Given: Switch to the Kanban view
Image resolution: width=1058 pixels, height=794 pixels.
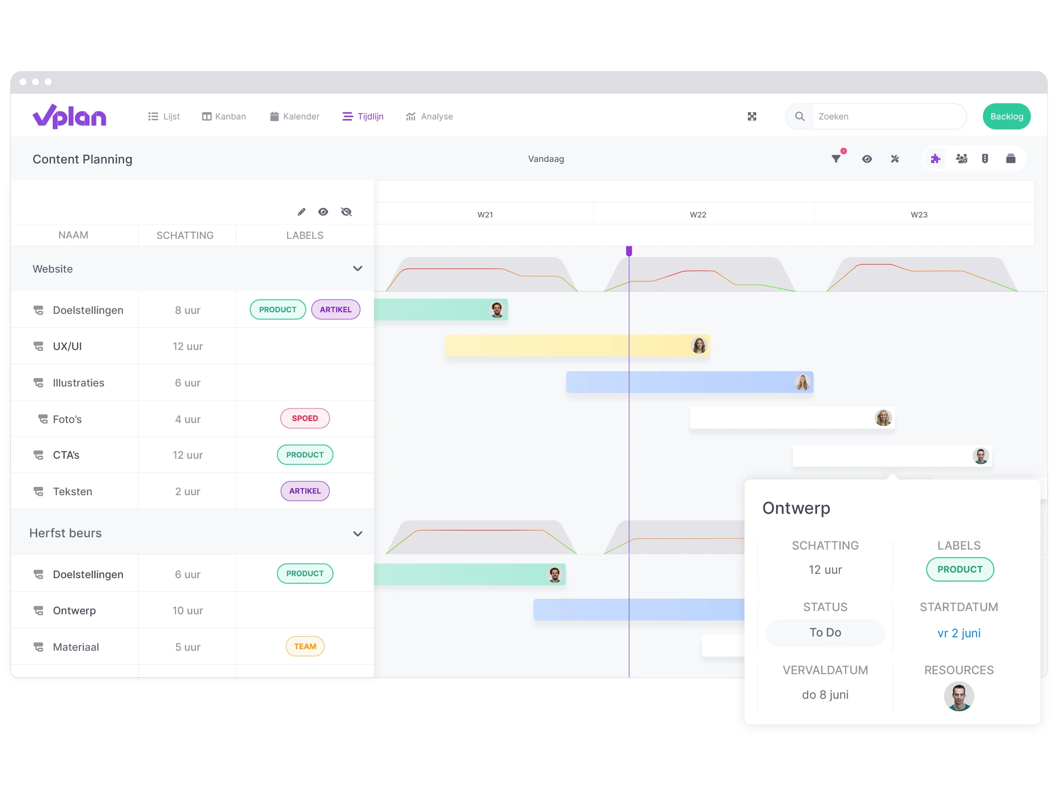Looking at the screenshot, I should coord(223,116).
